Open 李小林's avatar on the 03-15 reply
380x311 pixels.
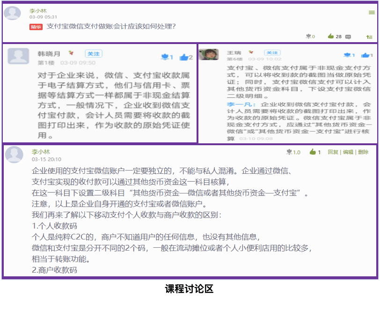tap(15, 155)
